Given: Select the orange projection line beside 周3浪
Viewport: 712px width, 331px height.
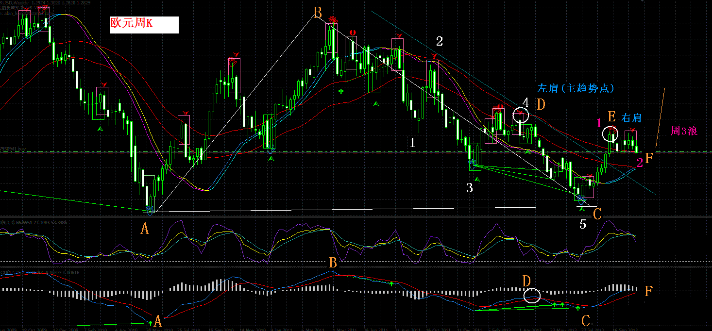Looking at the screenshot, I should tap(660, 117).
